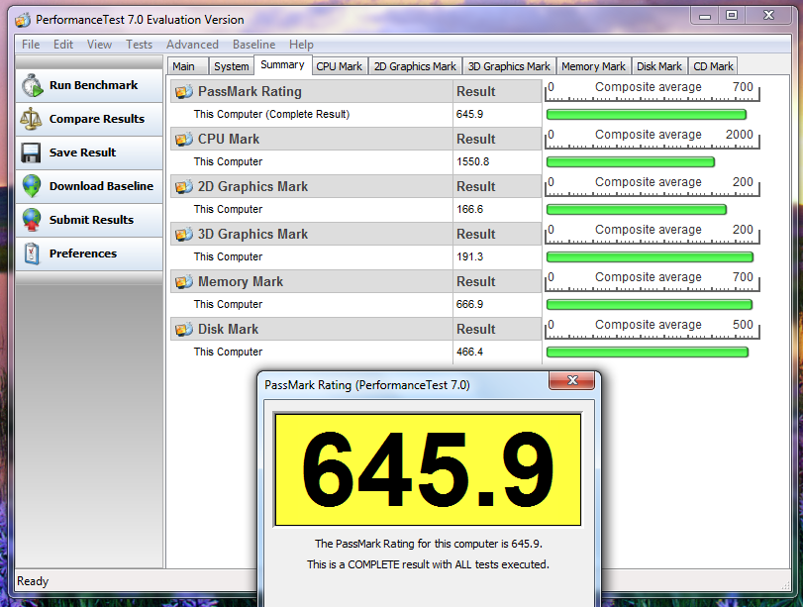Click the Save Result floppy disk icon

pyautogui.click(x=31, y=152)
